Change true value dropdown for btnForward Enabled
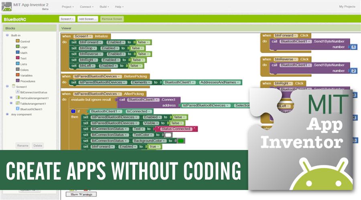Viewport: 361px width, 200px height. tap(154, 146)
